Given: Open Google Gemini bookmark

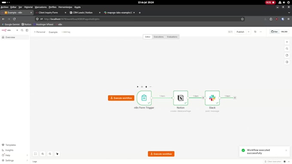Looking at the screenshot, I should pos(11,24).
